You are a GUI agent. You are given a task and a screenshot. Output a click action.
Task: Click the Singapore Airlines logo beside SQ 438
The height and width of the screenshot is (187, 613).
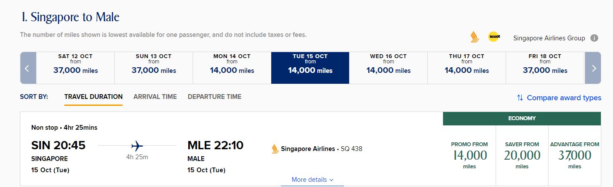pyautogui.click(x=275, y=149)
